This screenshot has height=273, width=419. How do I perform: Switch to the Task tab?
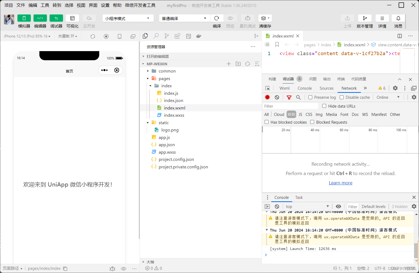pyautogui.click(x=299, y=198)
